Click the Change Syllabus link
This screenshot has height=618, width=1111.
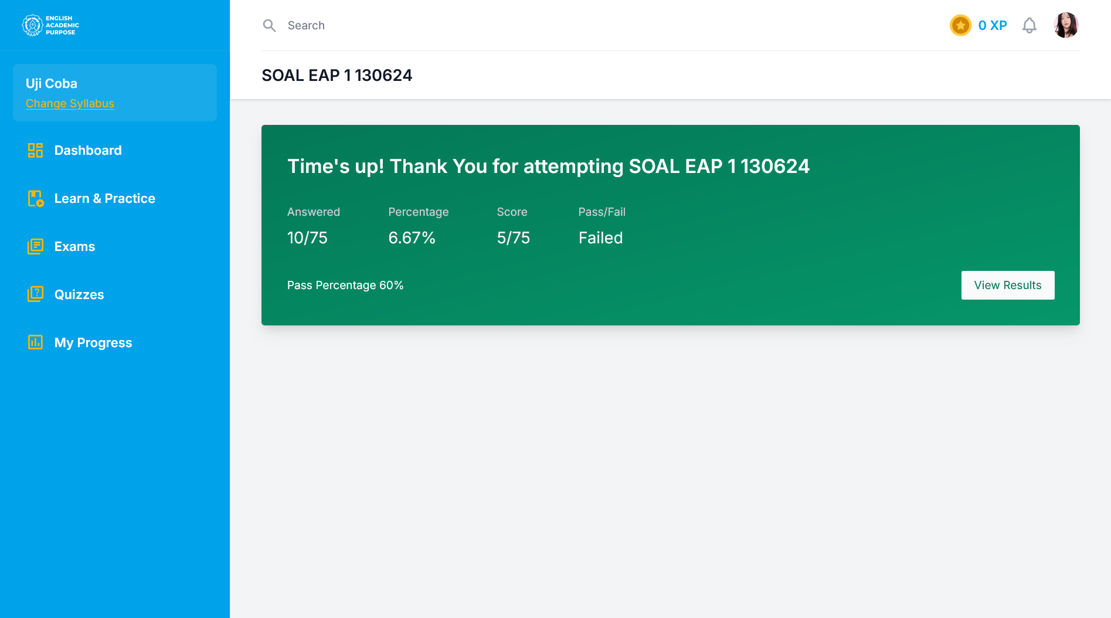pos(70,104)
